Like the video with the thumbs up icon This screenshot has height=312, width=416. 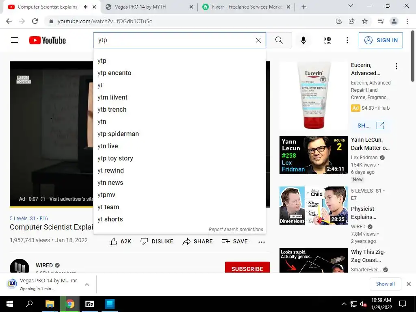click(x=113, y=241)
